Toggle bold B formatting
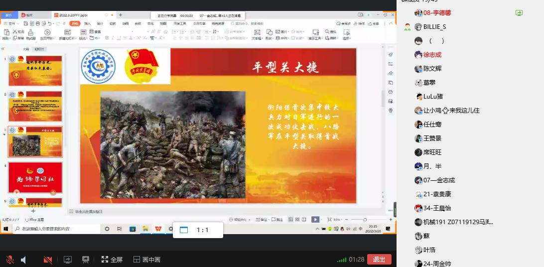Screen dimensions: 544x267 pyautogui.click(x=107, y=38)
